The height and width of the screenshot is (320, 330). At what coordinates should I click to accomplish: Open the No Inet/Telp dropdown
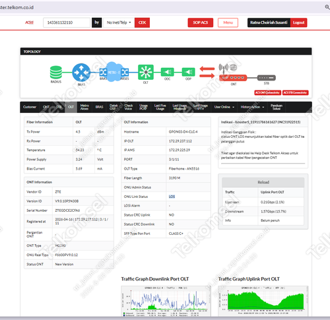(119, 22)
